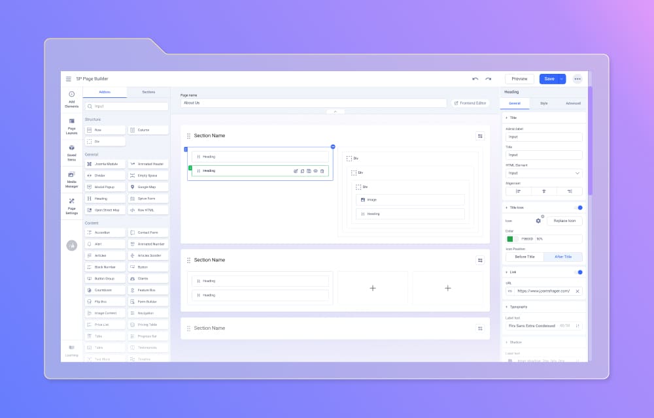Viewport: 654px width, 418px height.
Task: Choose After Title icon position
Action: coord(563,257)
